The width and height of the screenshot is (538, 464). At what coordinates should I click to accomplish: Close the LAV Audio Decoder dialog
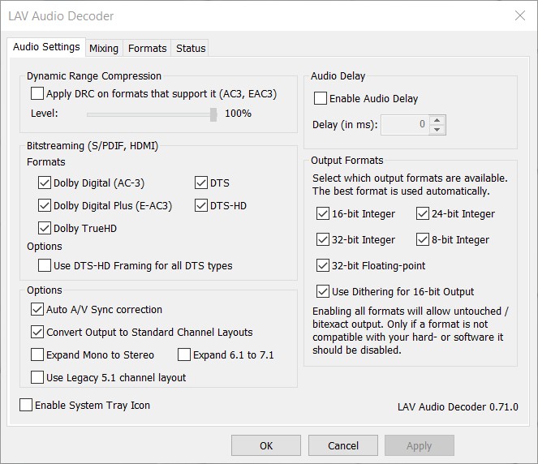pos(520,15)
